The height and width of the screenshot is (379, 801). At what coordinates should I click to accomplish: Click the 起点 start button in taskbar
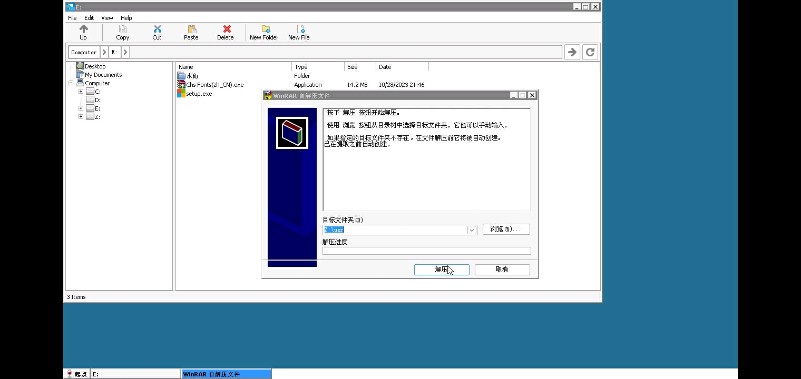[77, 374]
